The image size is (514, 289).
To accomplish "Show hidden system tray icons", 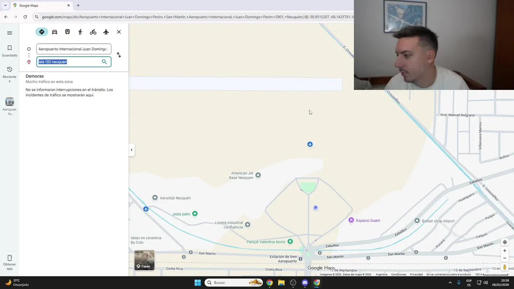I will click(x=450, y=283).
